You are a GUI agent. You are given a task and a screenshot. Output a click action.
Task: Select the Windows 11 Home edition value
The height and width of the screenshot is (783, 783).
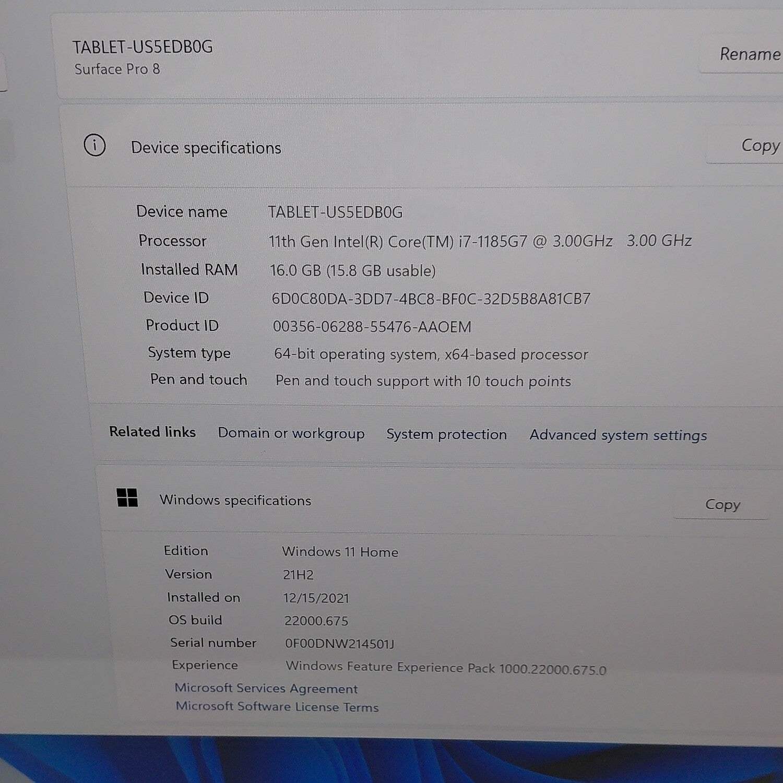pyautogui.click(x=340, y=552)
